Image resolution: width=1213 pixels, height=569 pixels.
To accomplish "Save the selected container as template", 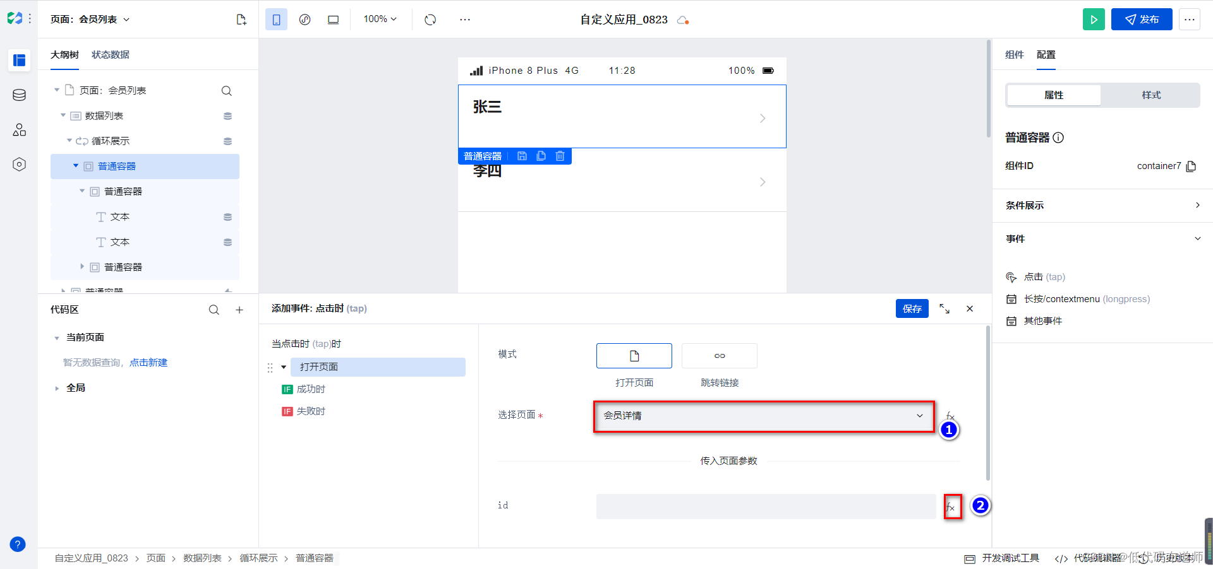I will click(522, 156).
